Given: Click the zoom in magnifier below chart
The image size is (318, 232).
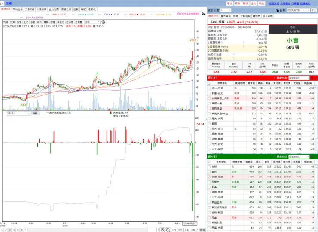Looking at the screenshot, I should click(168, 230).
